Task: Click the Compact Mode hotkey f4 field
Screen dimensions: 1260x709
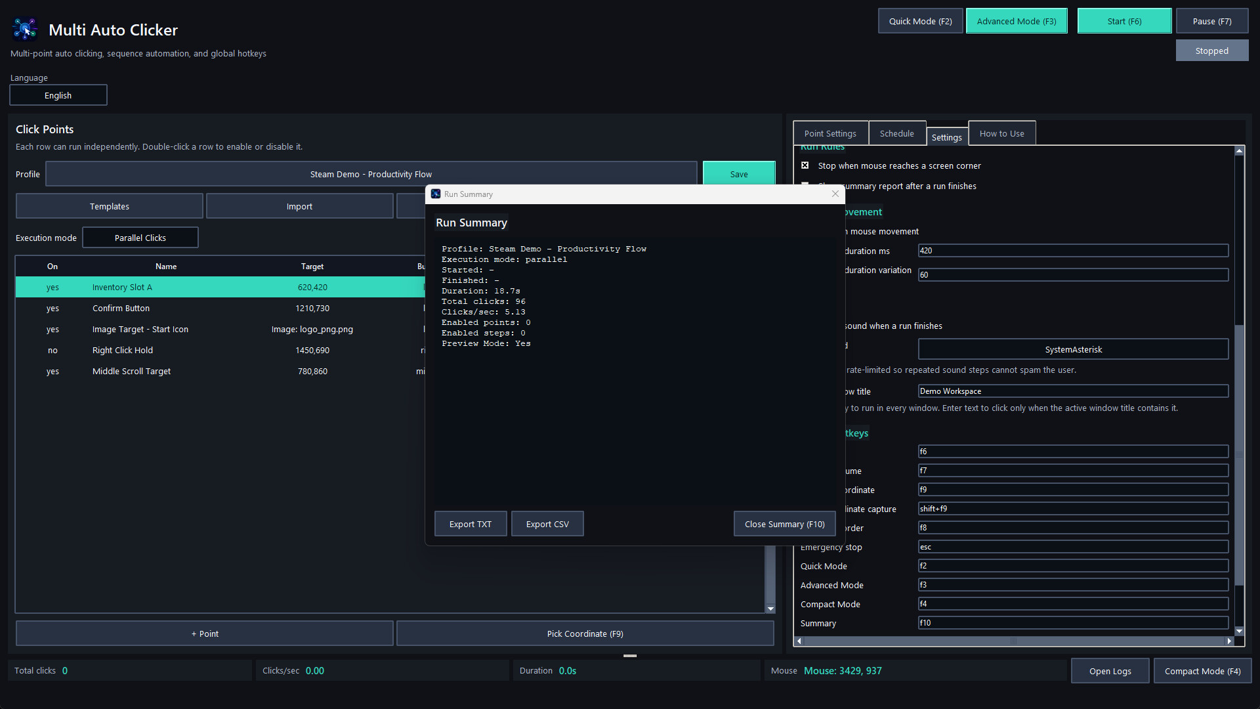Action: [x=1073, y=603]
